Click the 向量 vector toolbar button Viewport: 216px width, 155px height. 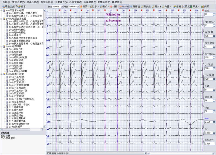pos(167,6)
